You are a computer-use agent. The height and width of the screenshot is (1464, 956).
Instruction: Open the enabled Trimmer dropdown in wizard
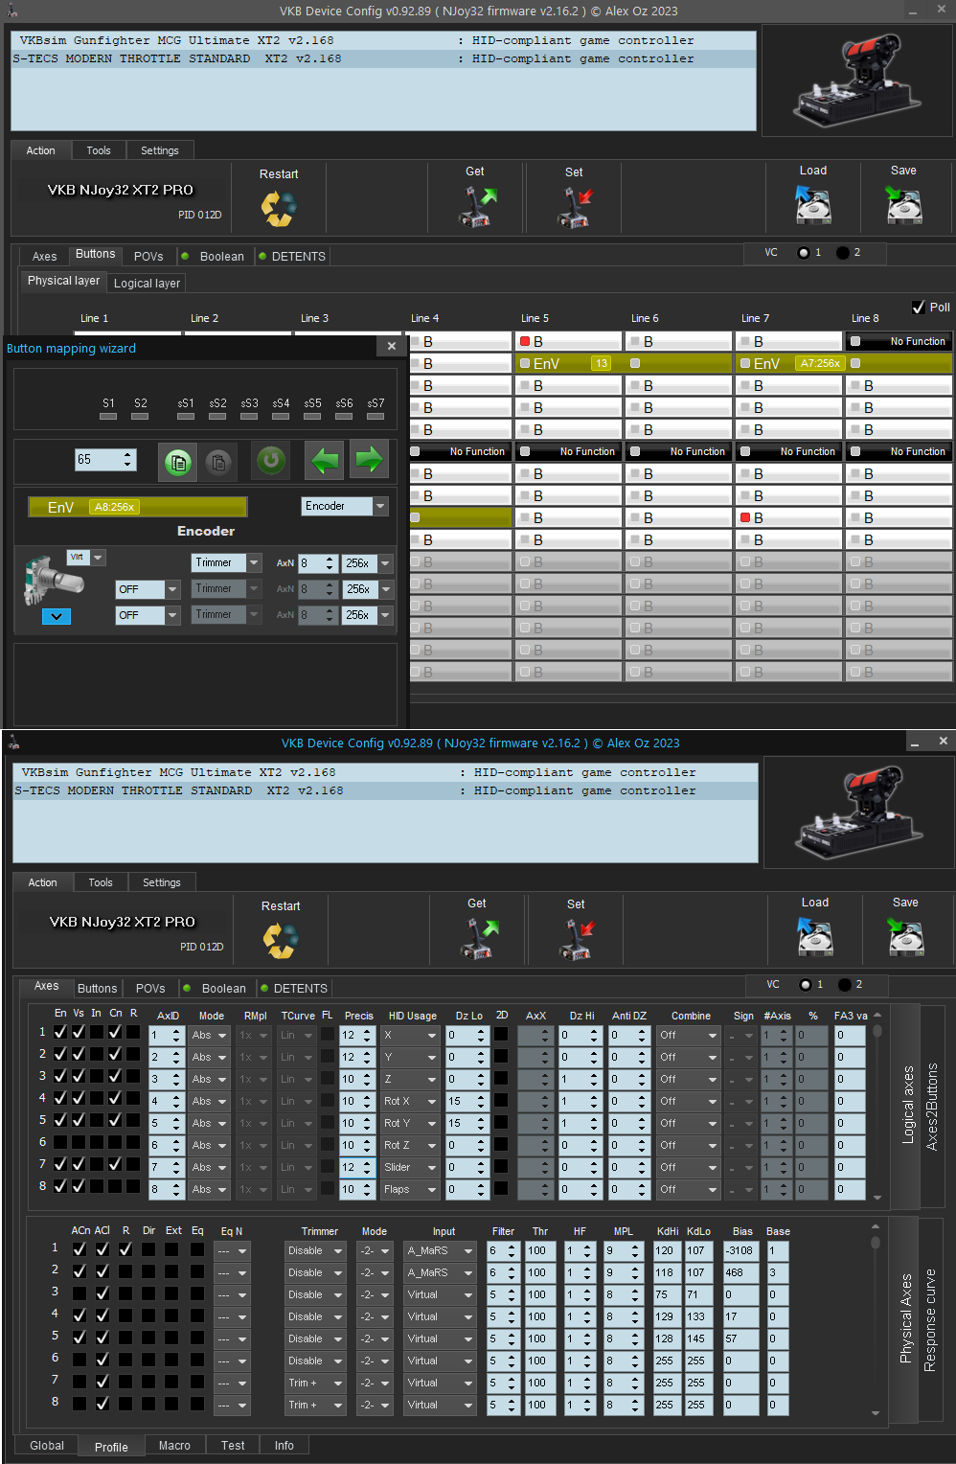(x=226, y=563)
